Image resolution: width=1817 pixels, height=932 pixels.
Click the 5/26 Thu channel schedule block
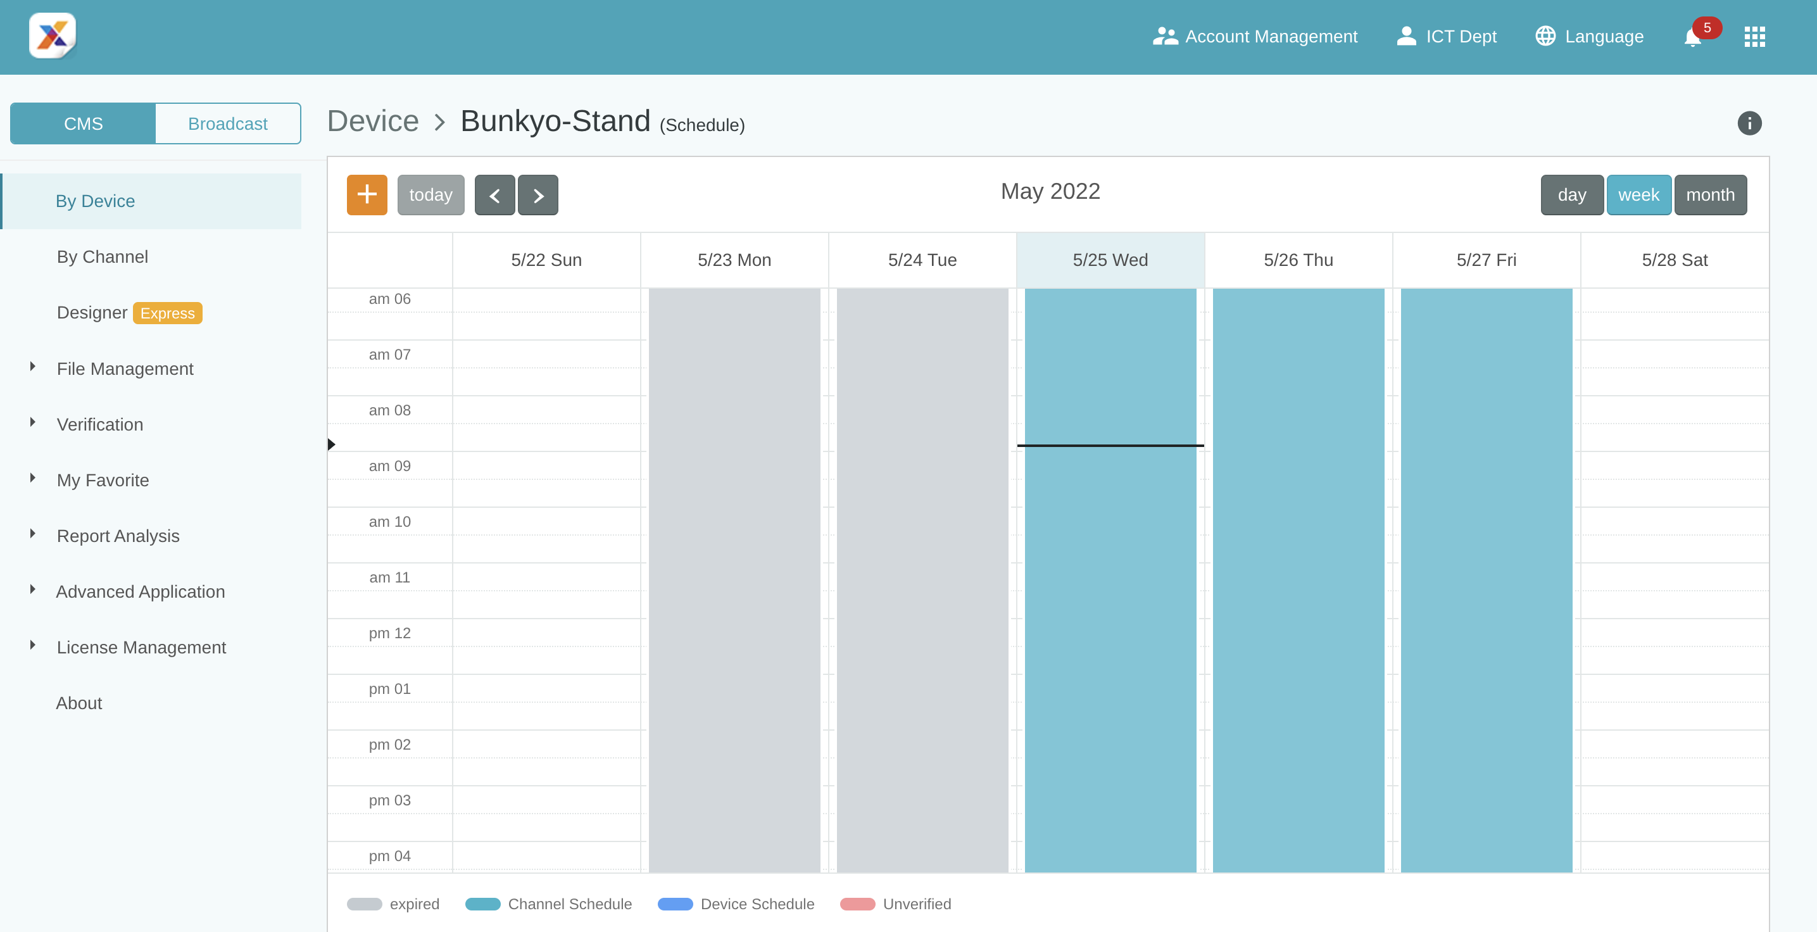coord(1298,579)
